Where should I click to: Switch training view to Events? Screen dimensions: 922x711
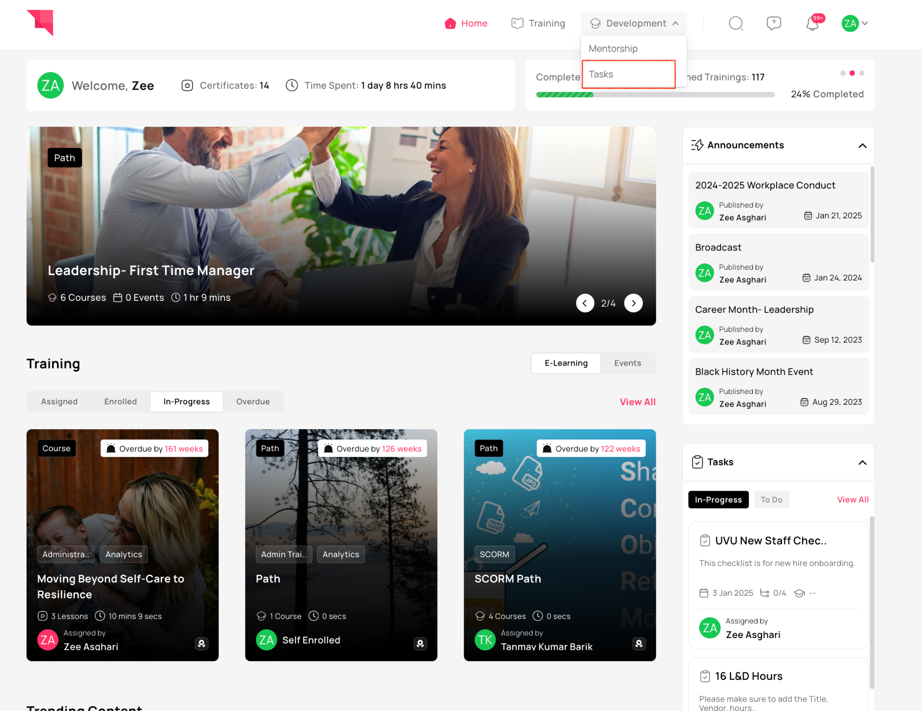click(x=627, y=363)
